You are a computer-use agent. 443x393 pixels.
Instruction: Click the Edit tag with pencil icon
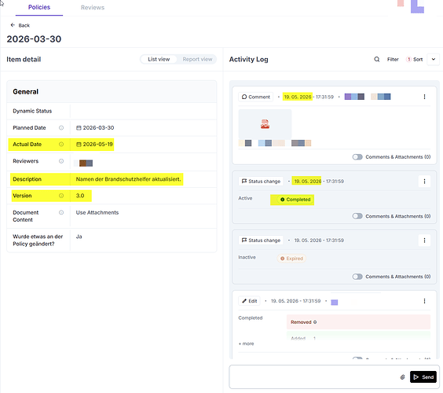[250, 301]
